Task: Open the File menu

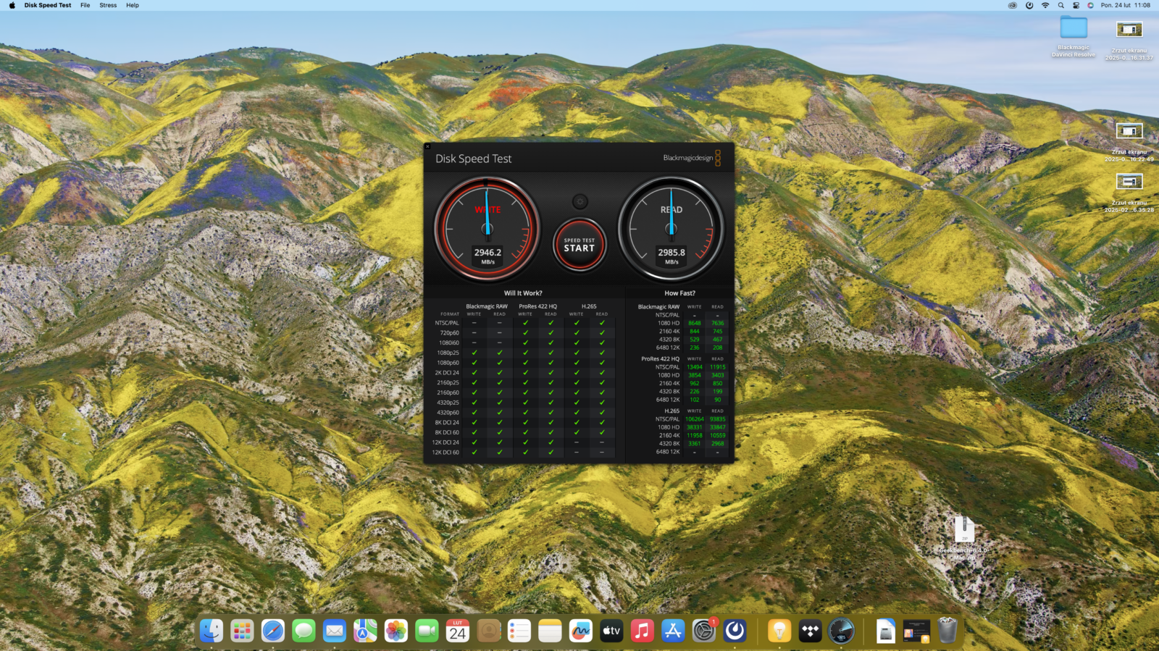Action: (x=85, y=5)
